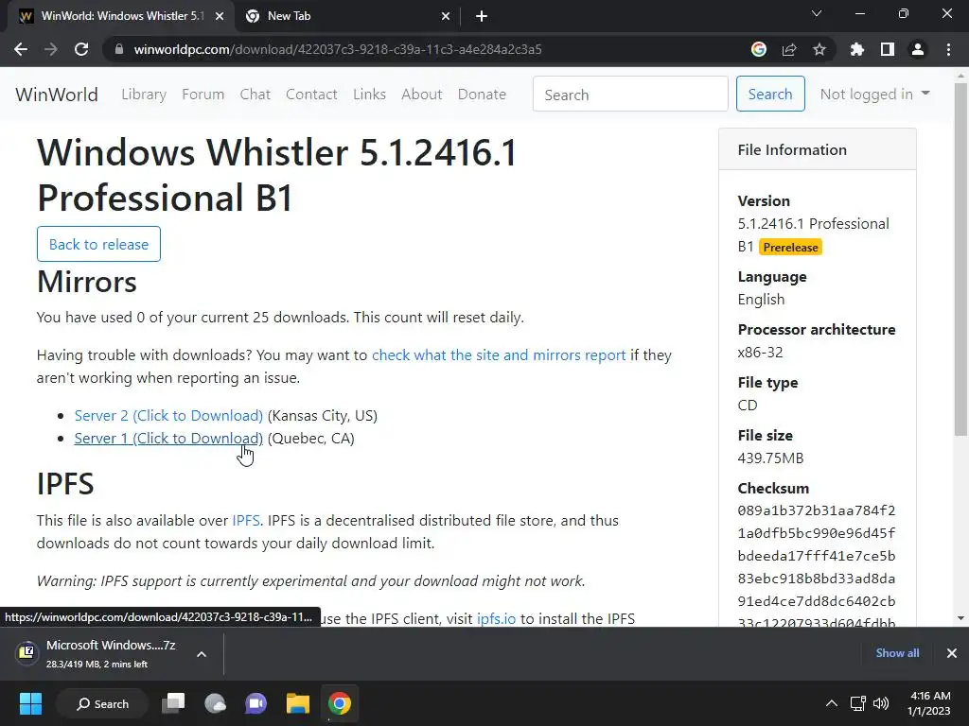Click the scrollbar down arrow
Image resolution: width=969 pixels, height=726 pixels.
[x=960, y=618]
